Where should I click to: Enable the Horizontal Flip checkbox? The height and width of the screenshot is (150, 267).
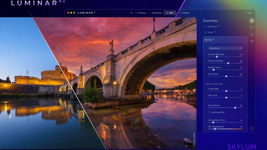click(x=209, y=112)
